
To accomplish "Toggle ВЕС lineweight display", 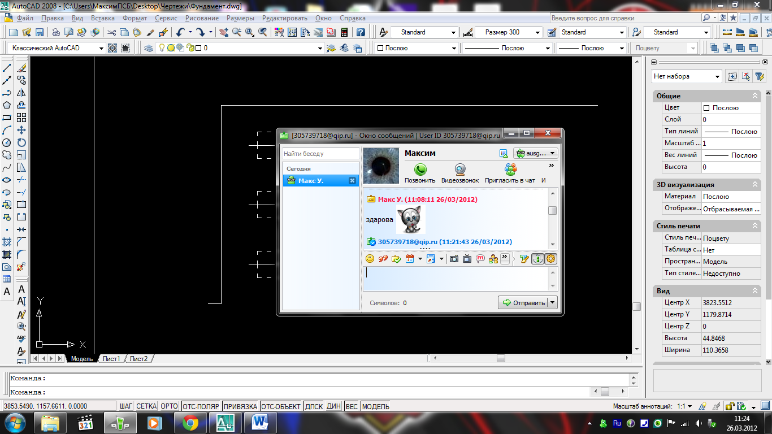I will [x=352, y=406].
